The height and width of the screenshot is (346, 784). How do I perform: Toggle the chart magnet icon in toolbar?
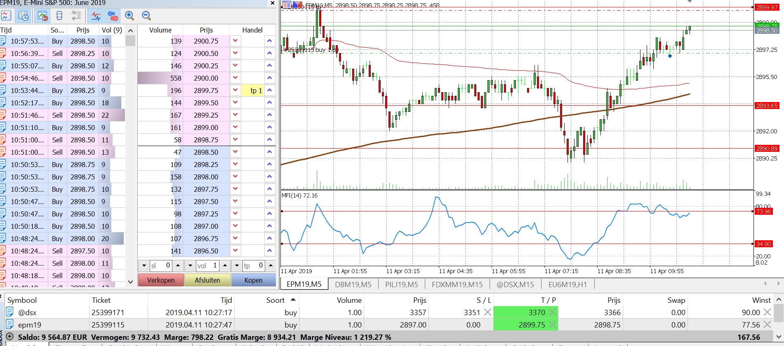[42, 16]
